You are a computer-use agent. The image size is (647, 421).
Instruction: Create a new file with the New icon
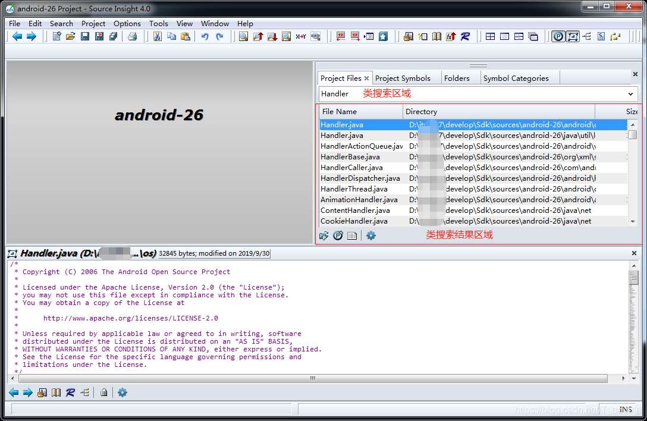tap(56, 37)
